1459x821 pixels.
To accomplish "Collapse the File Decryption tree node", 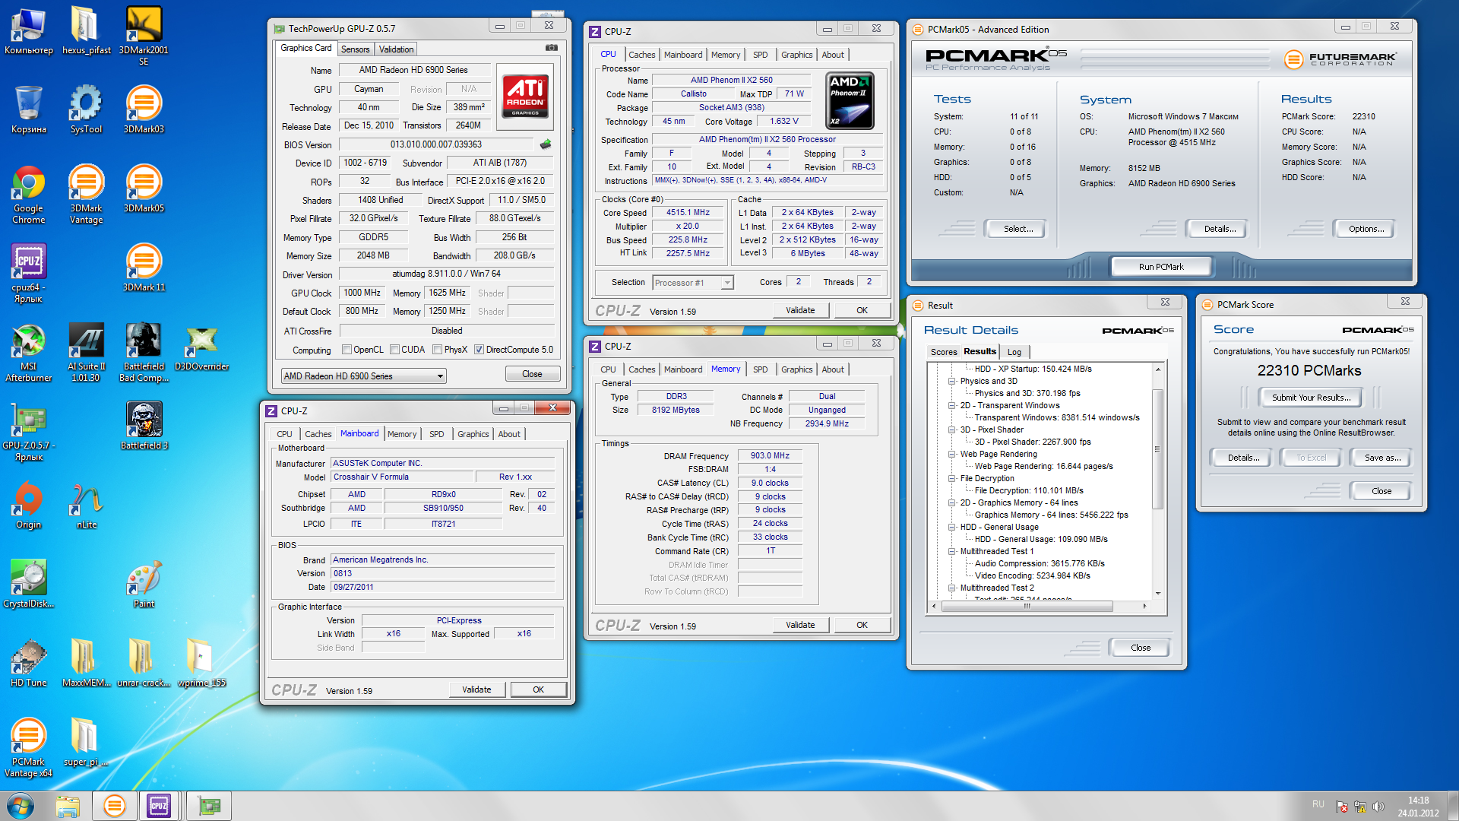I will [x=951, y=478].
